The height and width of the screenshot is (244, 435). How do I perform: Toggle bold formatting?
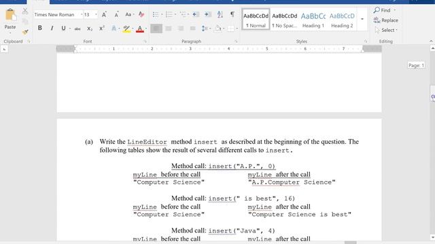(40, 28)
